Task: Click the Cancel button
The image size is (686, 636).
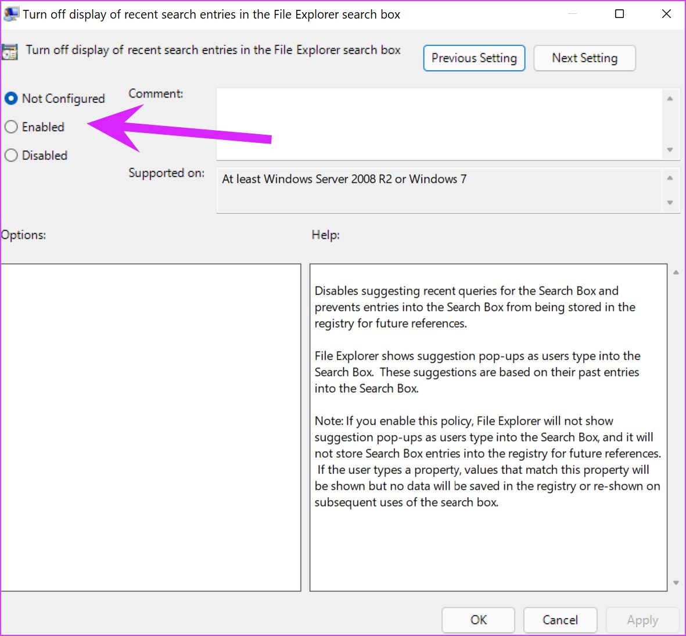Action: (560, 619)
